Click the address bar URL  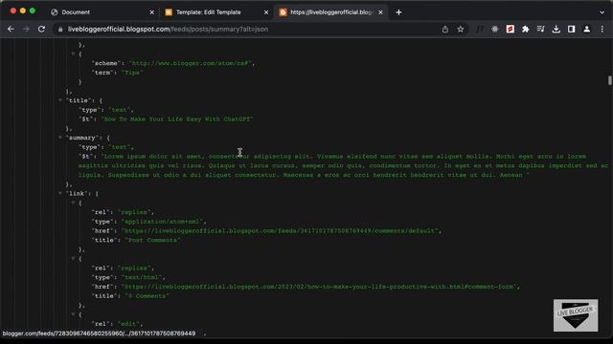pyautogui.click(x=169, y=30)
